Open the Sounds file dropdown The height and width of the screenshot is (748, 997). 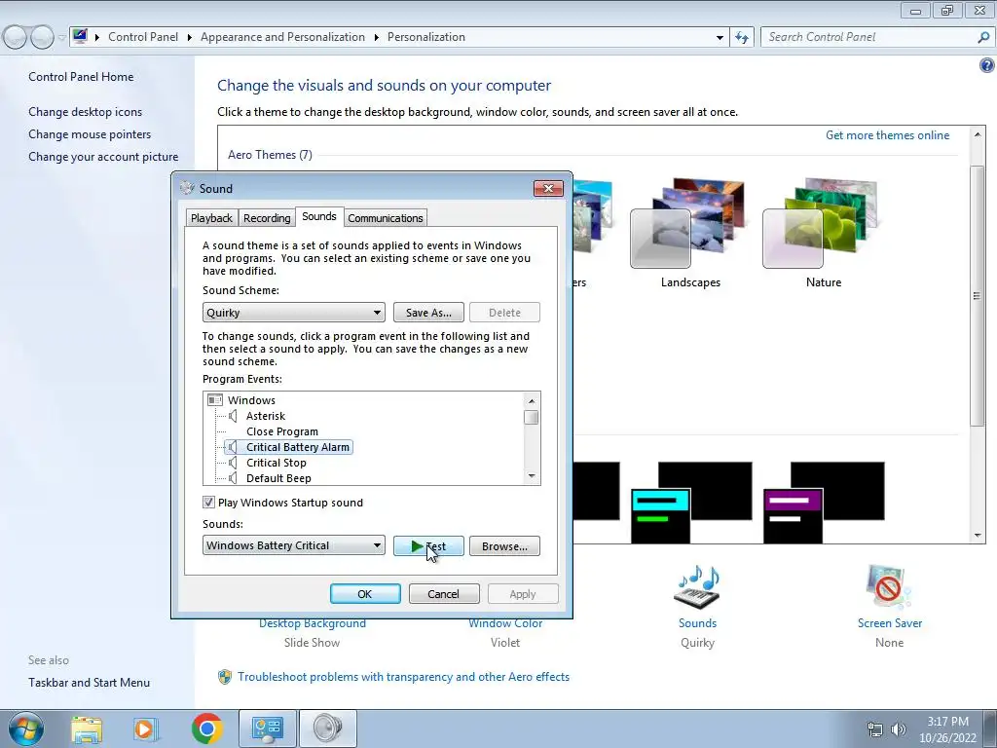[x=294, y=545]
